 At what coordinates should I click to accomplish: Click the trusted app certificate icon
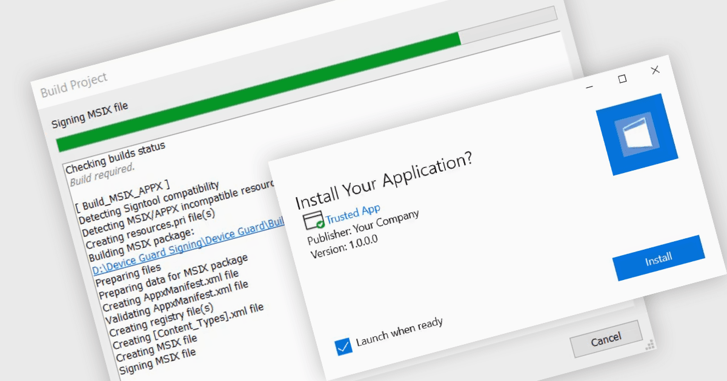314,220
